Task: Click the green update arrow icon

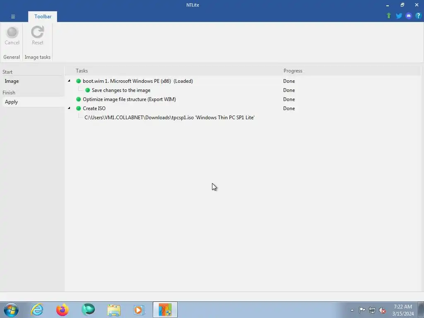Action: [389, 16]
